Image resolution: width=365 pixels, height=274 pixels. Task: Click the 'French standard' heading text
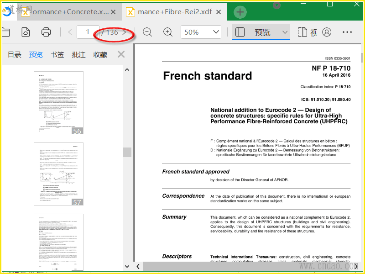point(208,76)
